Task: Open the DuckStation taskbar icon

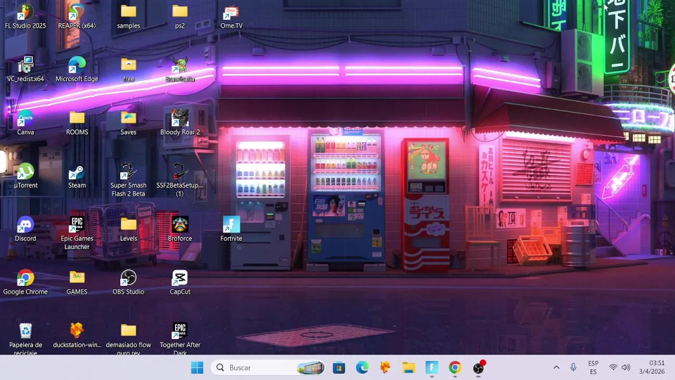Action: pyautogui.click(x=385, y=368)
